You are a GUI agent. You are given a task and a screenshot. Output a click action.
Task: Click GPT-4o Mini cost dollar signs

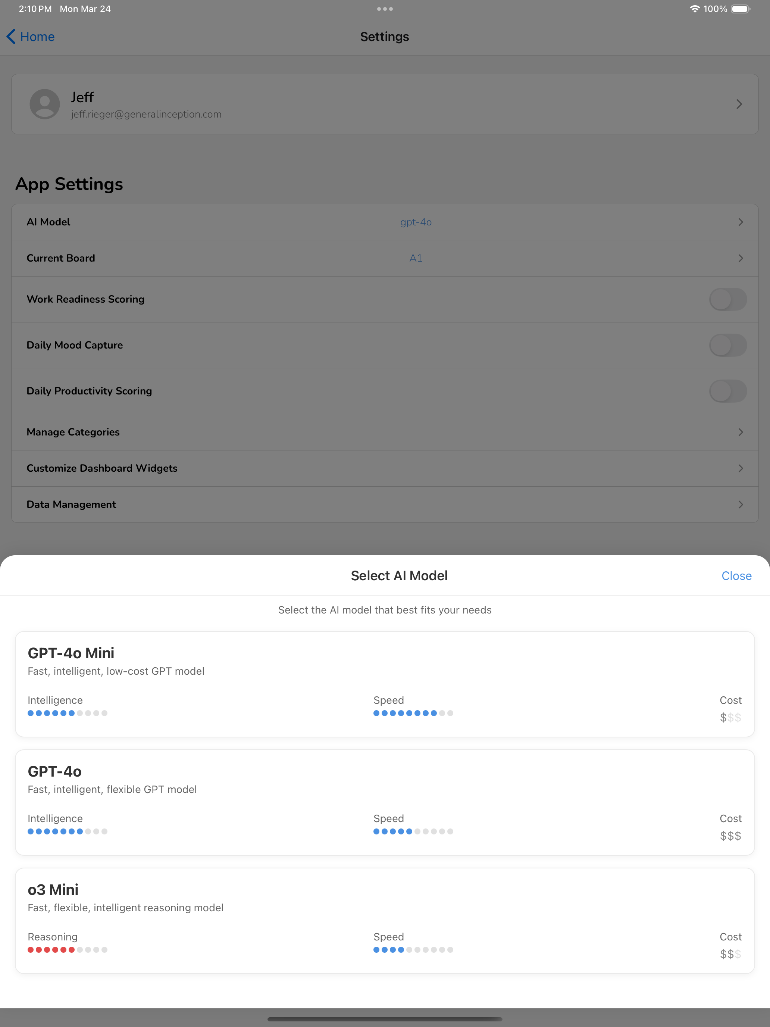730,718
